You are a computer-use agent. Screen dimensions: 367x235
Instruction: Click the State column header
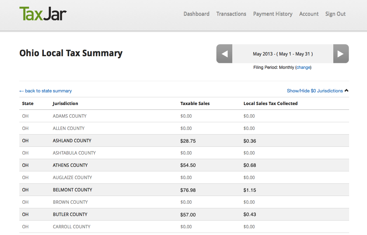pyautogui.click(x=28, y=104)
